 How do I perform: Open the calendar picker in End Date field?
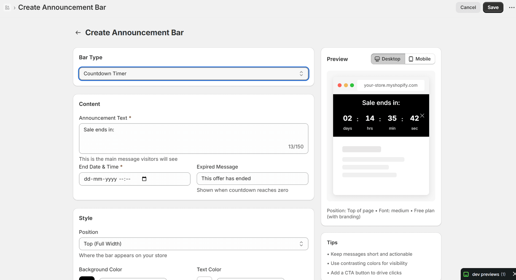point(144,179)
